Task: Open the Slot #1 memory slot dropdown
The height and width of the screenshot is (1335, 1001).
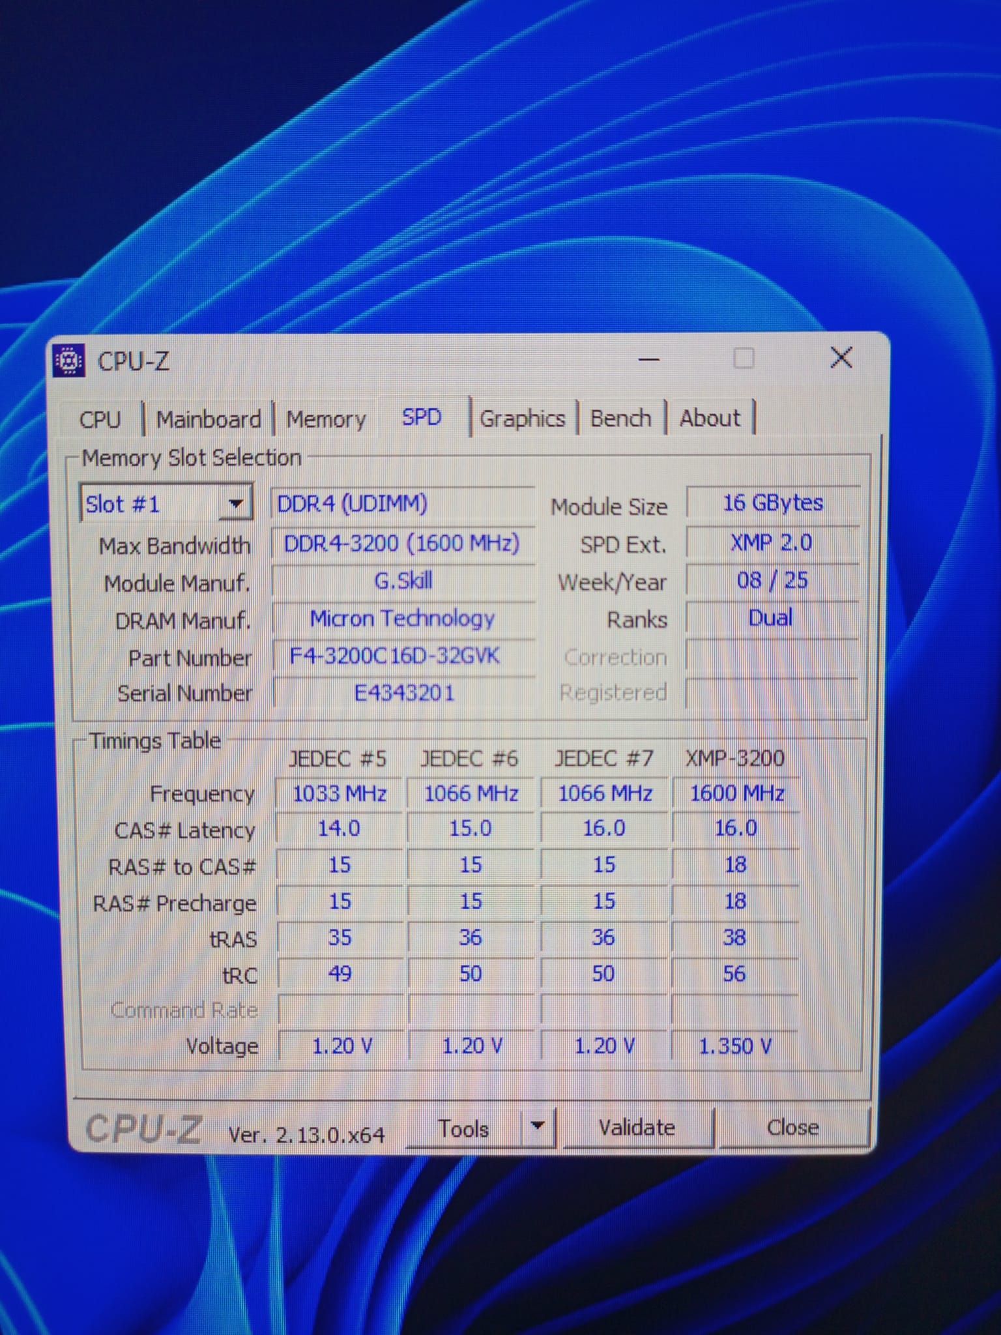Action: [x=166, y=503]
